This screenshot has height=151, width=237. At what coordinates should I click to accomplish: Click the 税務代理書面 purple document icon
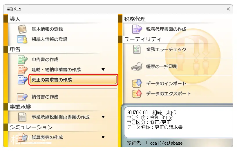pyautogui.click(x=137, y=29)
